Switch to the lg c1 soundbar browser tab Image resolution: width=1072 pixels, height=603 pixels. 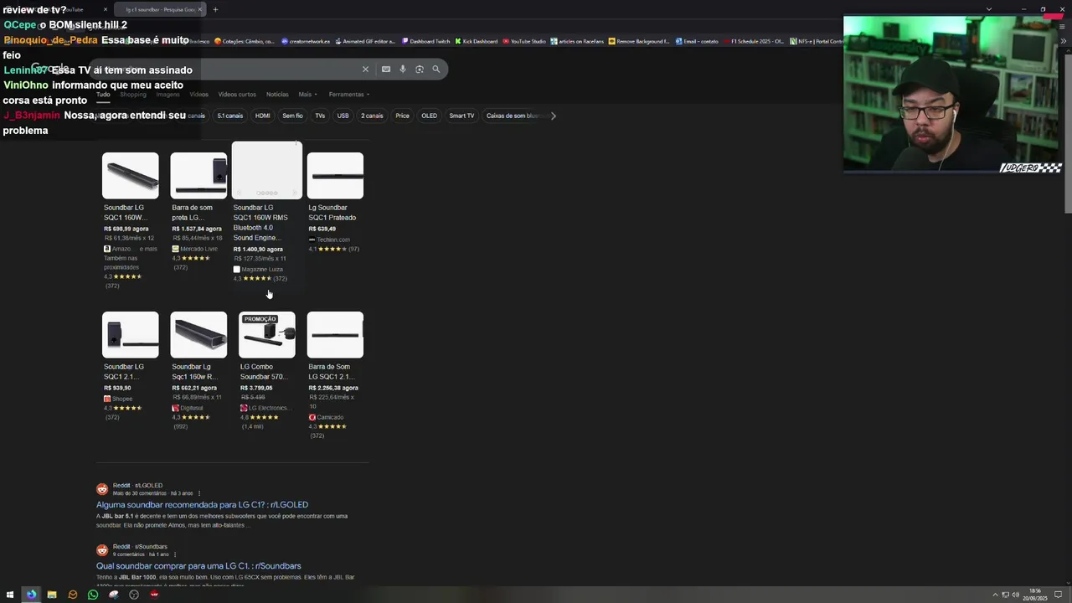tap(161, 10)
